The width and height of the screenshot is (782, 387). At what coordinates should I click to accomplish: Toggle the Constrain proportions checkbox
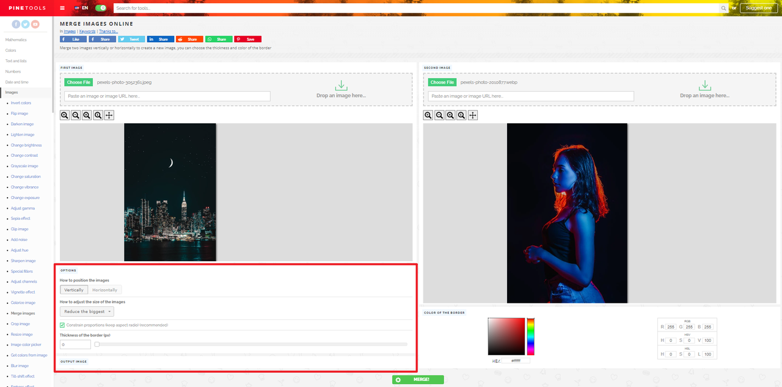pos(62,325)
